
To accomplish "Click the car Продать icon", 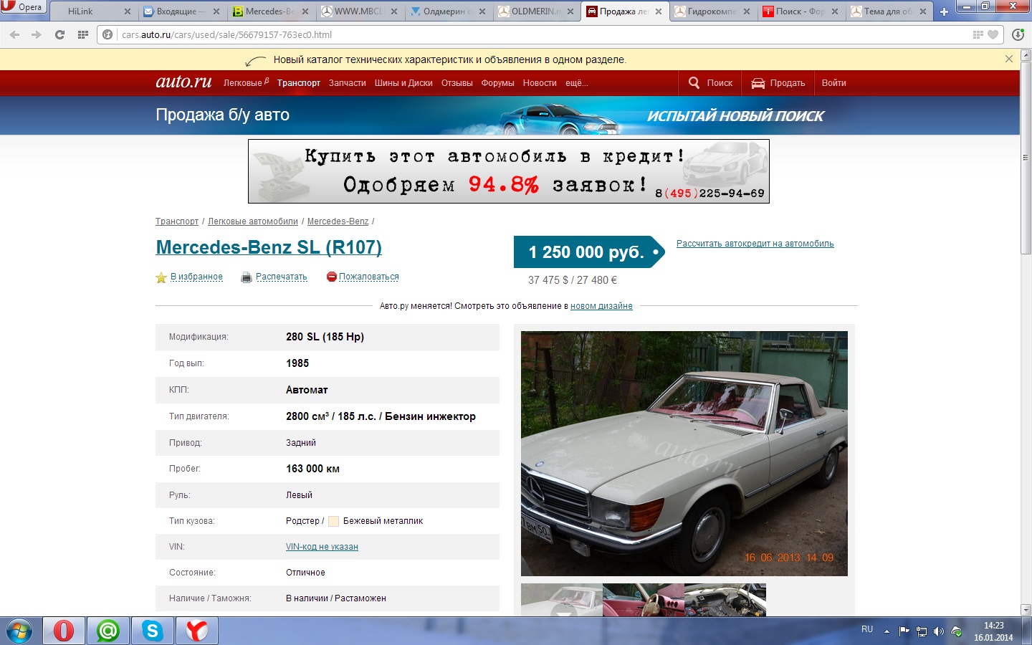I will click(758, 83).
